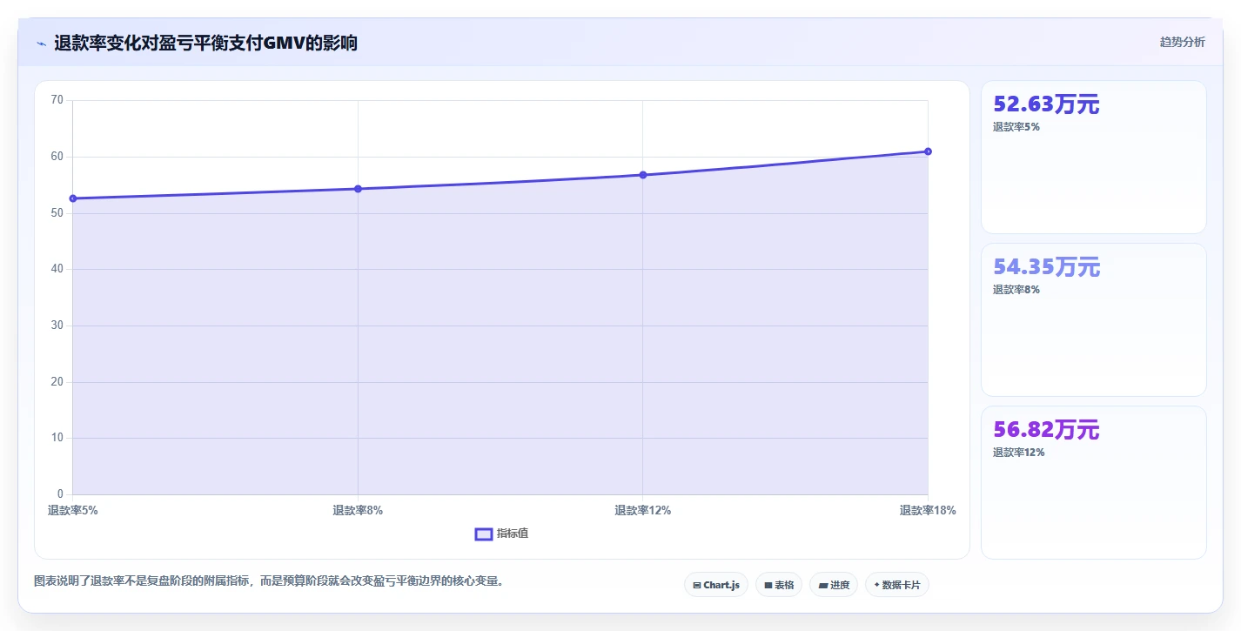Click the small icon inside the 进度 chip
1241x631 pixels.
[823, 586]
